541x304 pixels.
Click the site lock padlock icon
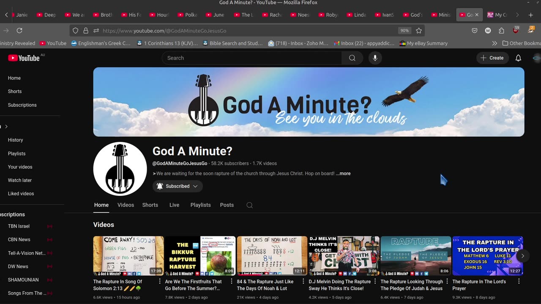pyautogui.click(x=86, y=30)
